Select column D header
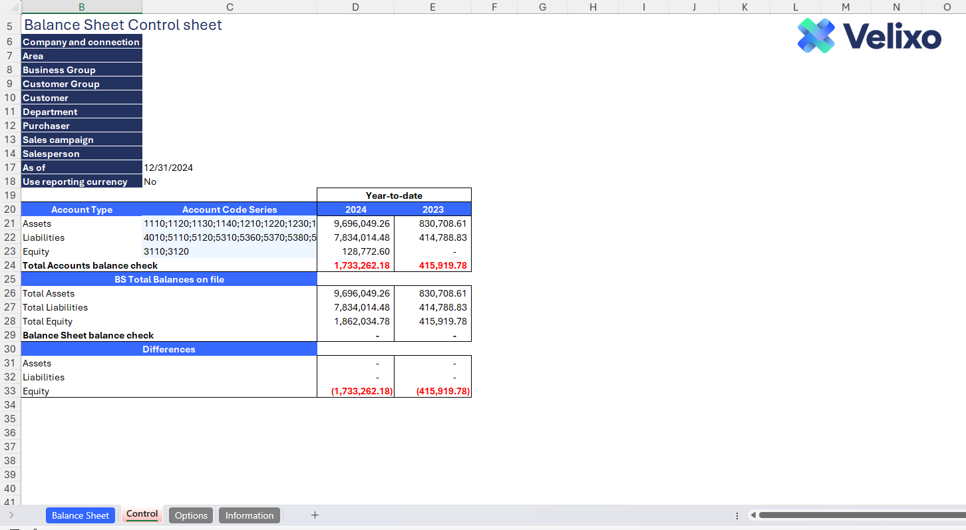The width and height of the screenshot is (966, 530). 355,7
